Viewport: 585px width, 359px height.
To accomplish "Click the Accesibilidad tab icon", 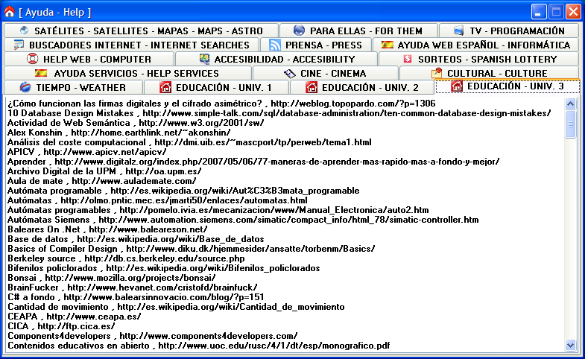I will [x=204, y=59].
